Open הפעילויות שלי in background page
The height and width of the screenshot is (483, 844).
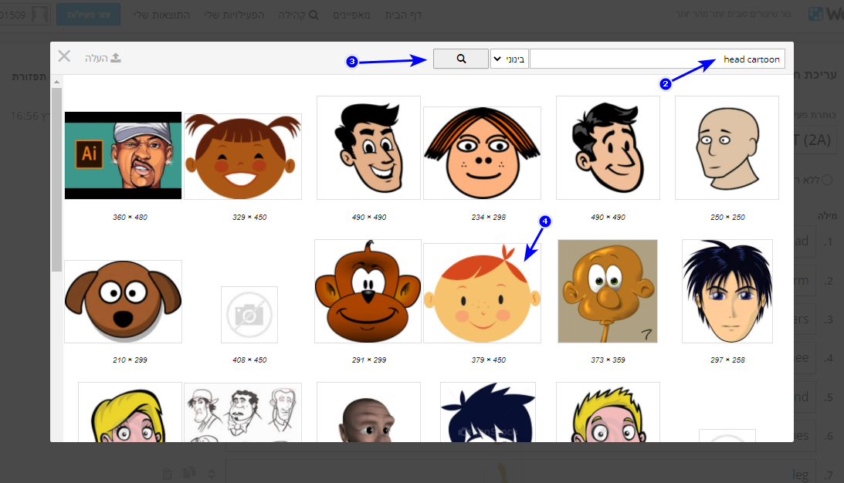[234, 15]
